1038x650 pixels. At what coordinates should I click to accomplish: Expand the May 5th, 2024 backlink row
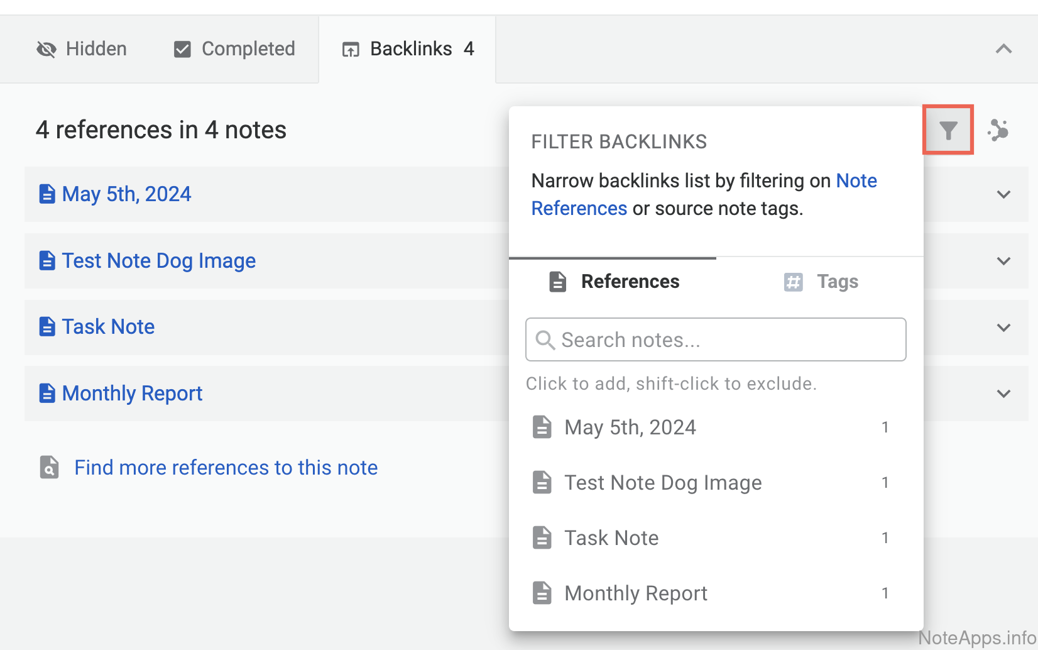[1003, 194]
